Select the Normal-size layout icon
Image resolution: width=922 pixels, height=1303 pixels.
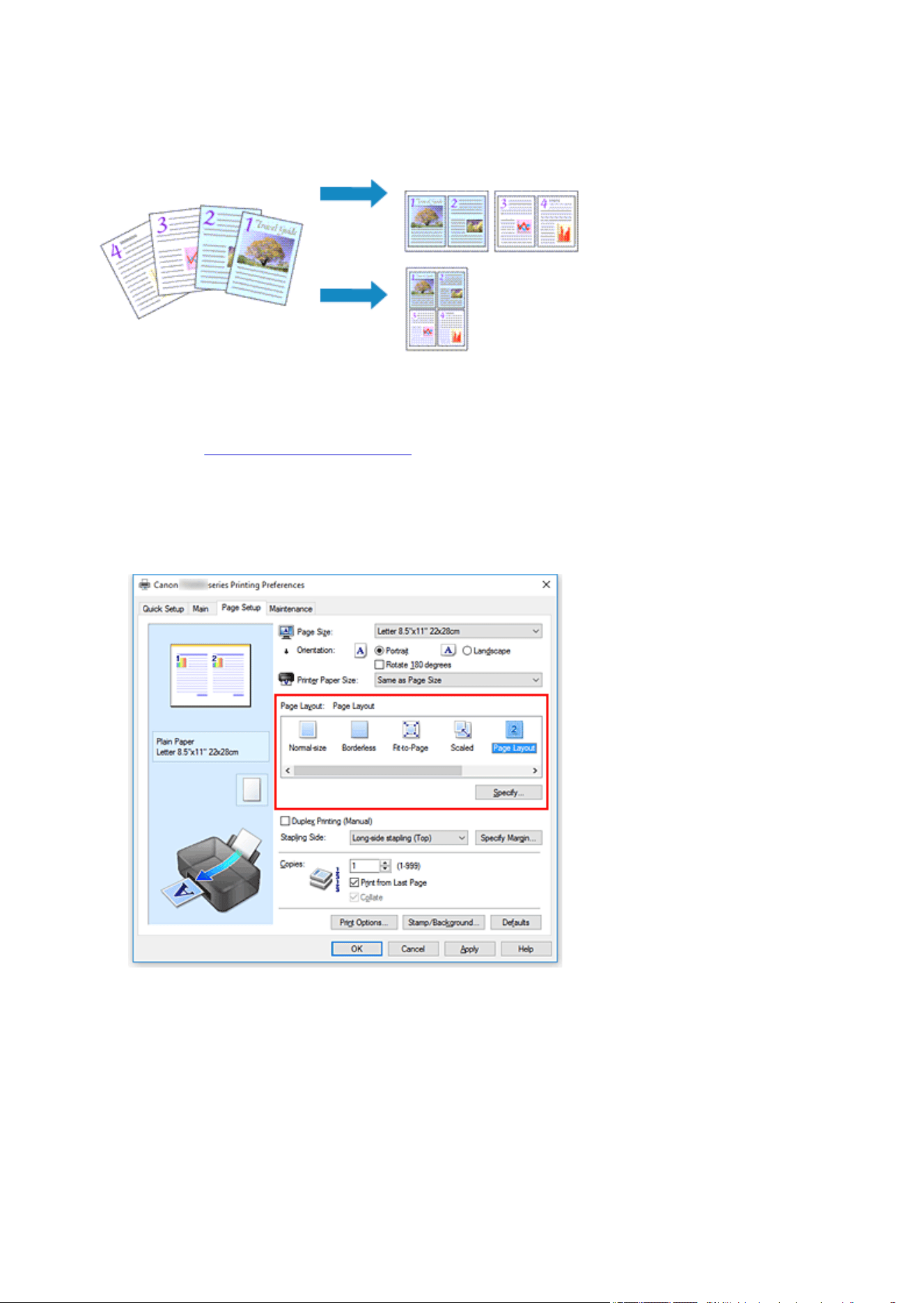pos(308,729)
